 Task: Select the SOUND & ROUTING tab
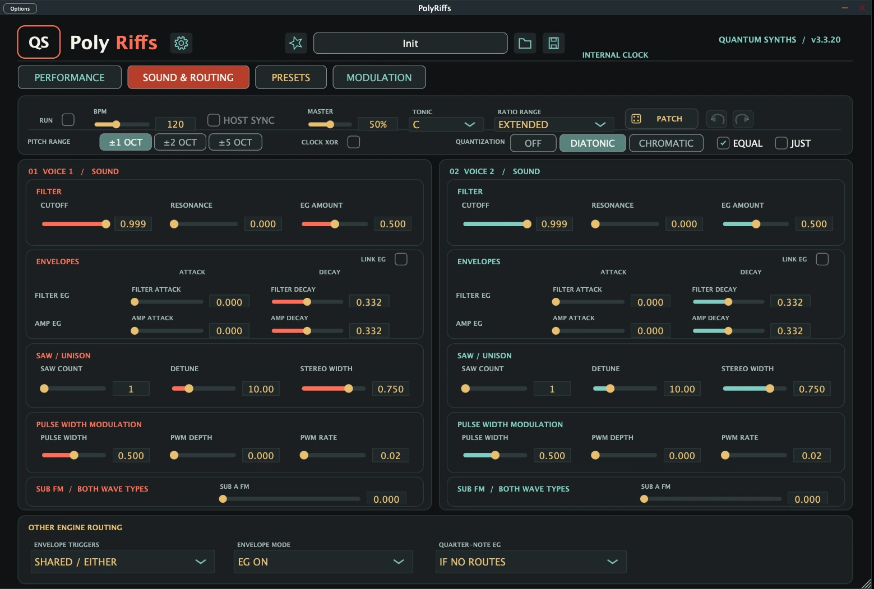coord(188,77)
